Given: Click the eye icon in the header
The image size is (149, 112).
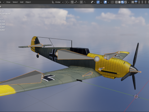Looking at the screenshot, I should pyautogui.click(x=133, y=2).
